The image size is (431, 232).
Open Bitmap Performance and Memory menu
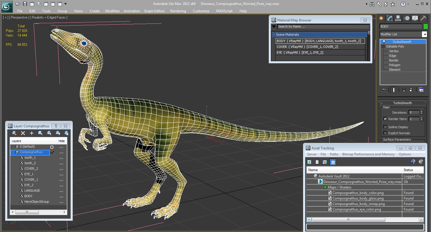click(x=368, y=154)
